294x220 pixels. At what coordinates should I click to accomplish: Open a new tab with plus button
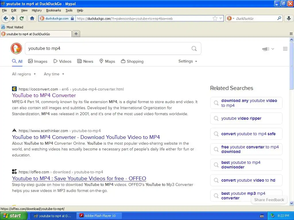76,34
